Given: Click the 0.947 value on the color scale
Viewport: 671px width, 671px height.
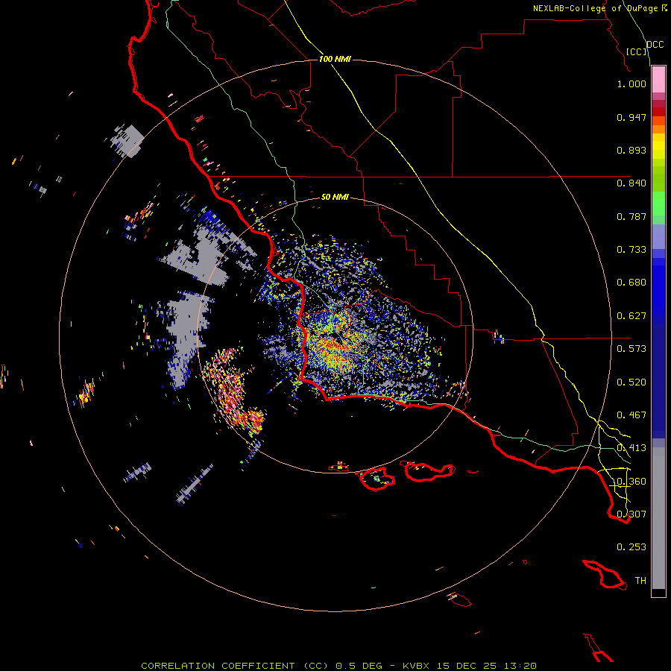Looking at the screenshot, I should (x=631, y=117).
